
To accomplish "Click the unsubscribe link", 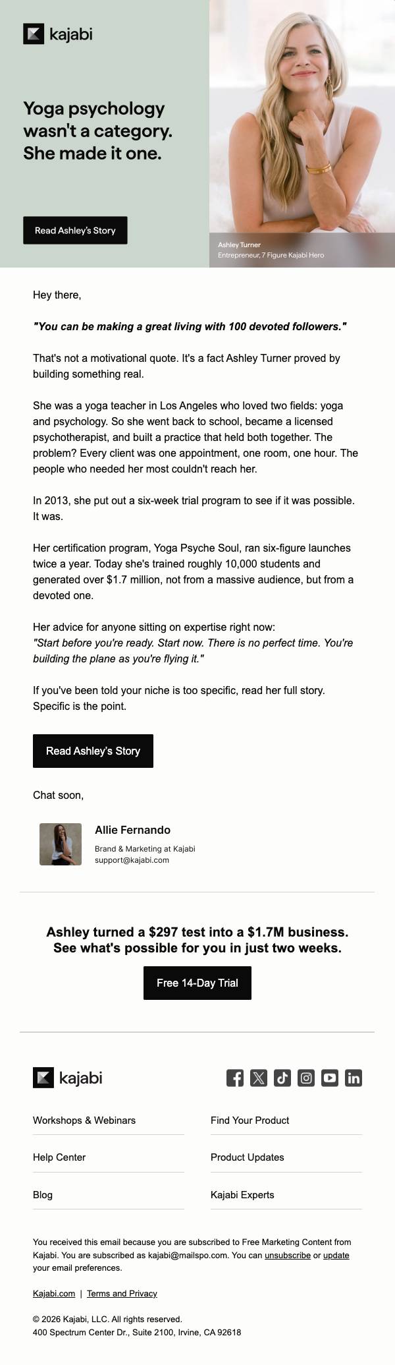I will 288,1255.
